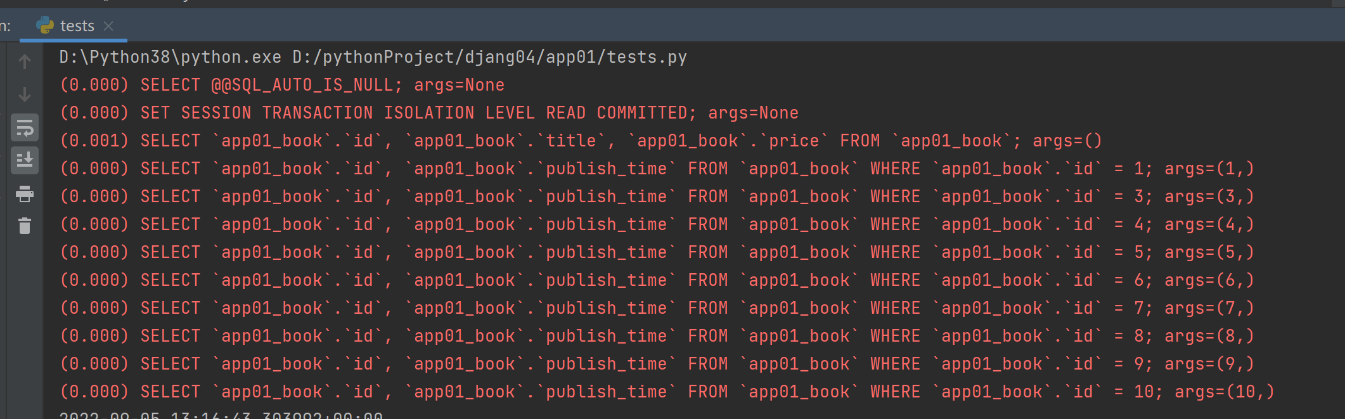This screenshot has height=419, width=1345.
Task: Close the tests run tab
Action: (108, 26)
